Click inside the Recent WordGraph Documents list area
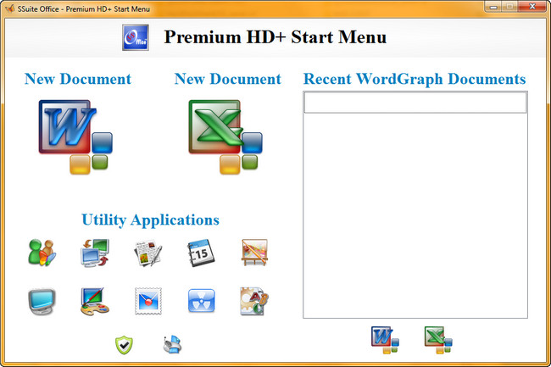 pyautogui.click(x=415, y=212)
